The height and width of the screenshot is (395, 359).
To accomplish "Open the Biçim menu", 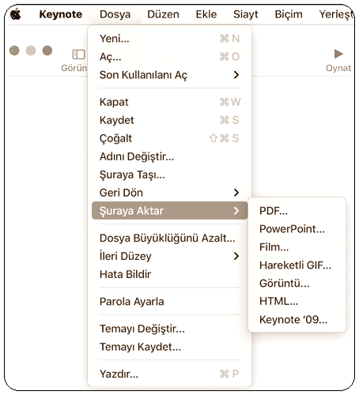I will 289,14.
